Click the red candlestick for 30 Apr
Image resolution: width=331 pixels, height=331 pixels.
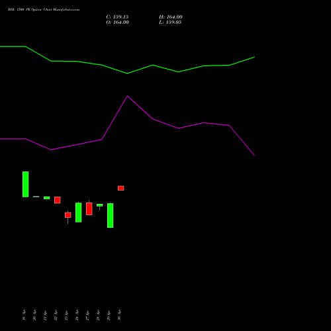click(121, 188)
